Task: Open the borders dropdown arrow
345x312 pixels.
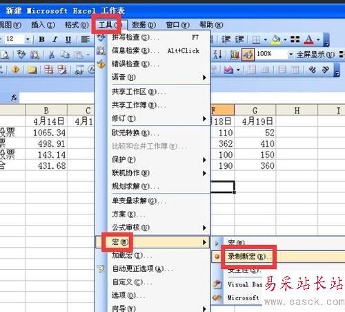Action: [265, 40]
